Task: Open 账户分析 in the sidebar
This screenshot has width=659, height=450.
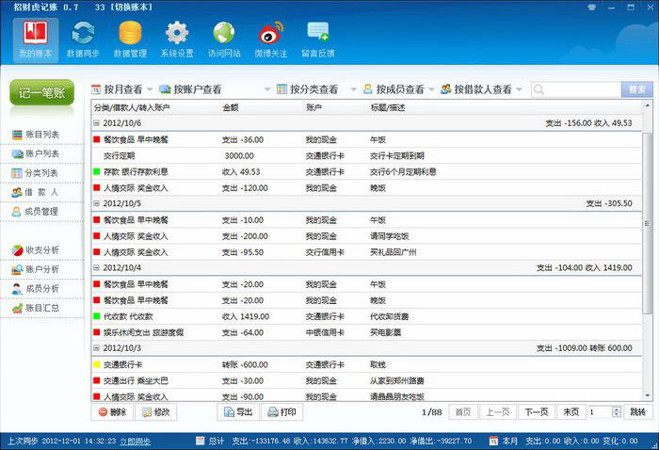Action: [x=36, y=269]
